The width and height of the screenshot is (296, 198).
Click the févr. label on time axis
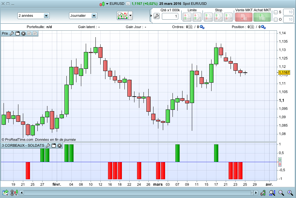(57, 184)
